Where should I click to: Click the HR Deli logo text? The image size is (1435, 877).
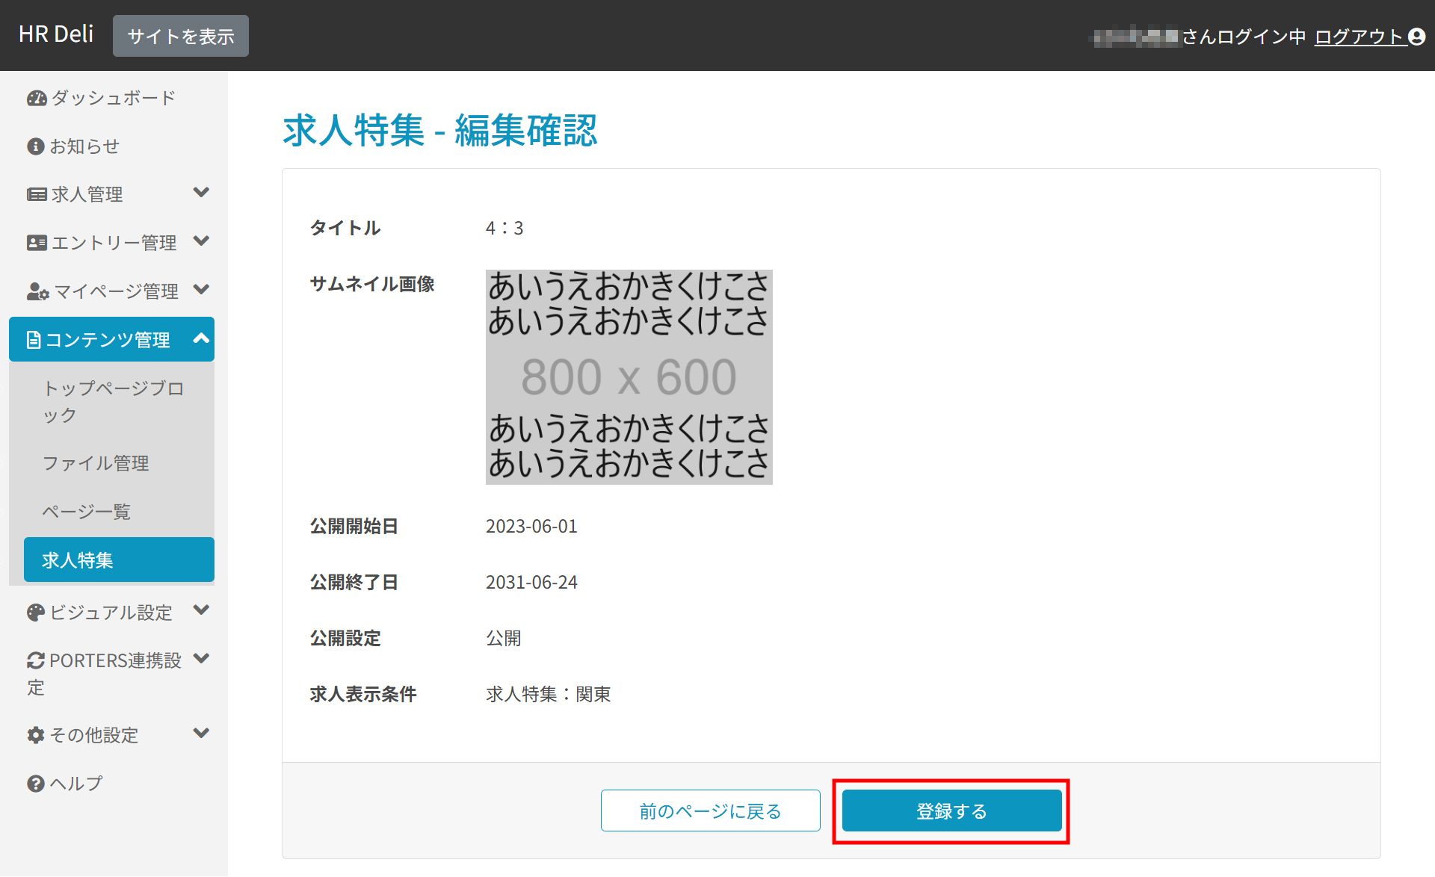tap(56, 34)
